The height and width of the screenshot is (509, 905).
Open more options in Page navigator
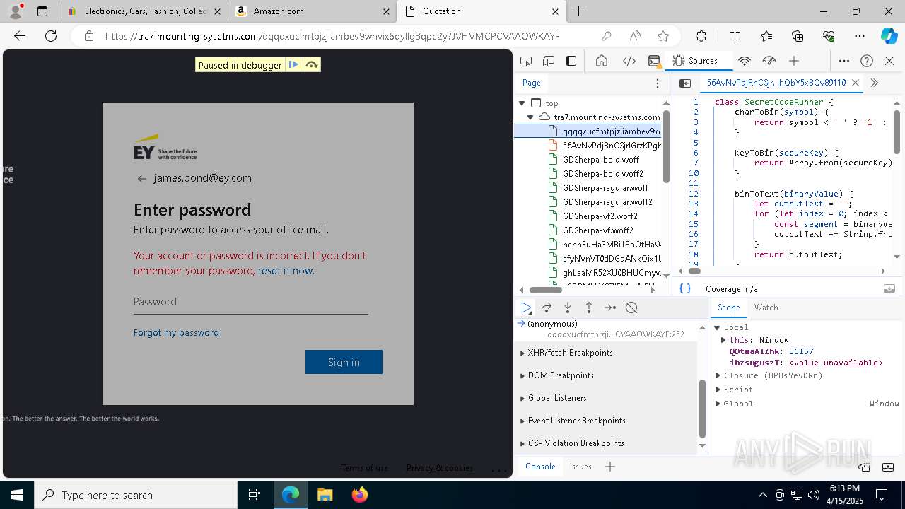[658, 83]
